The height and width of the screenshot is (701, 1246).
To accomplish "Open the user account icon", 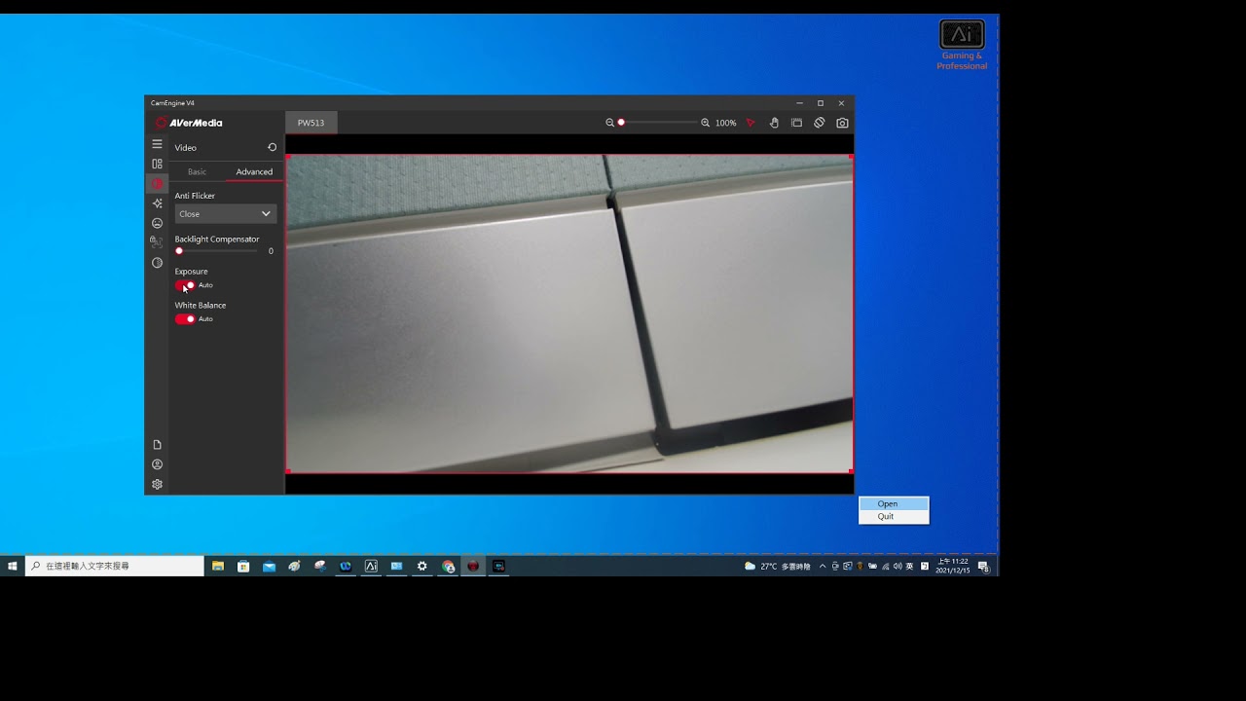I will click(x=157, y=464).
